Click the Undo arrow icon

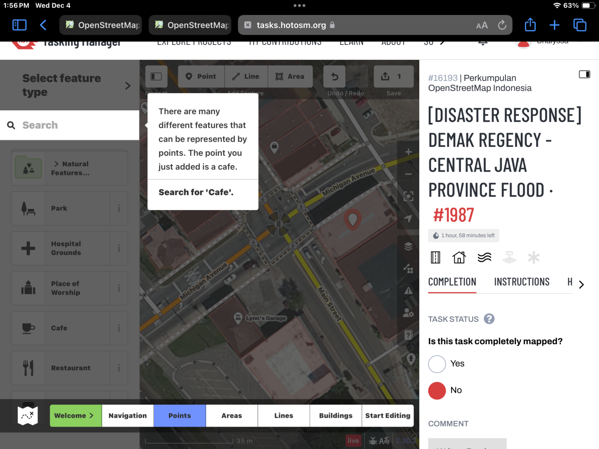(335, 77)
